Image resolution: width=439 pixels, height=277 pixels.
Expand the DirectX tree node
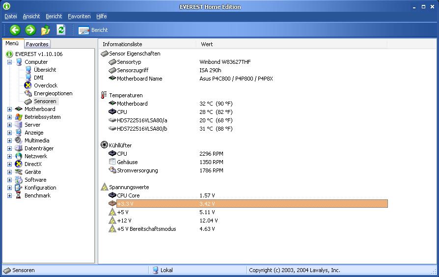point(9,164)
